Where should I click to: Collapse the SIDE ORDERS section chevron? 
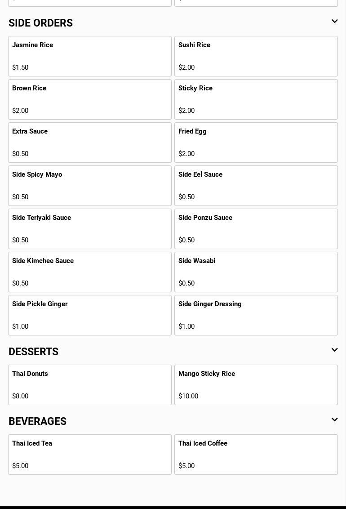pyautogui.click(x=334, y=22)
